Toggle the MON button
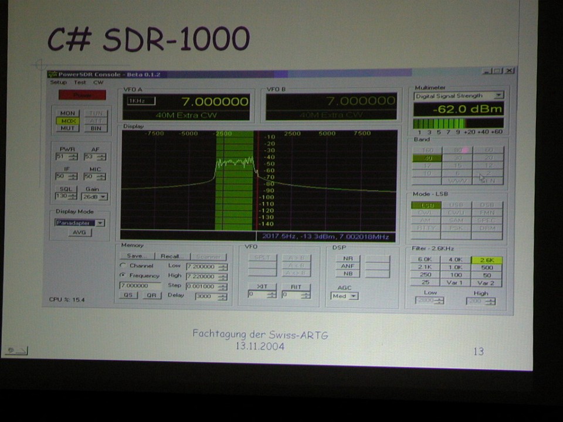Image resolution: width=563 pixels, height=422 pixels. coord(67,113)
